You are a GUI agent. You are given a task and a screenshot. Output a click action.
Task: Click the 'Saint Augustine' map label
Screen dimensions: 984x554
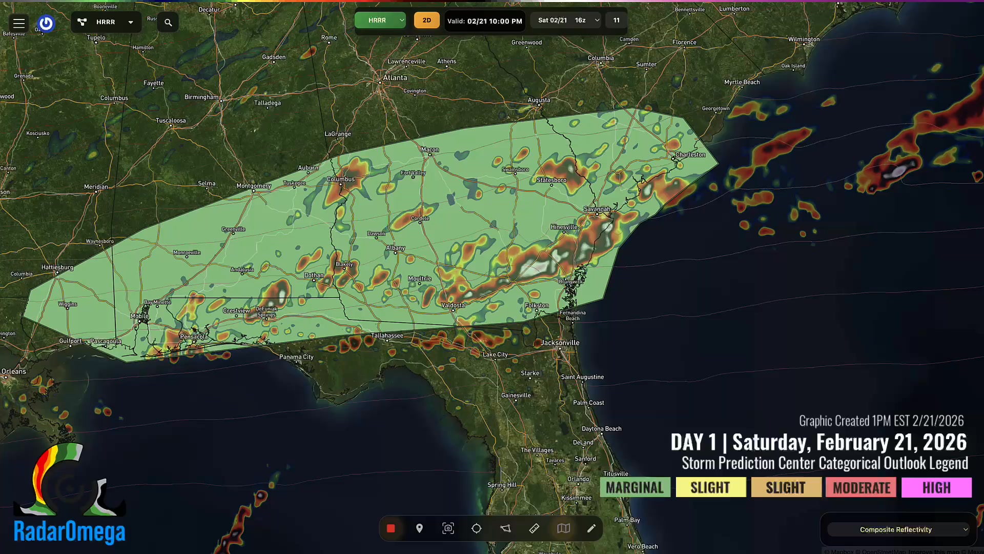pos(582,377)
